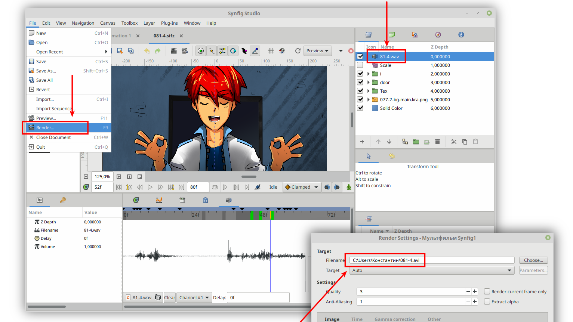Toggle the door layer checkbox
573x322 pixels.
(360, 82)
